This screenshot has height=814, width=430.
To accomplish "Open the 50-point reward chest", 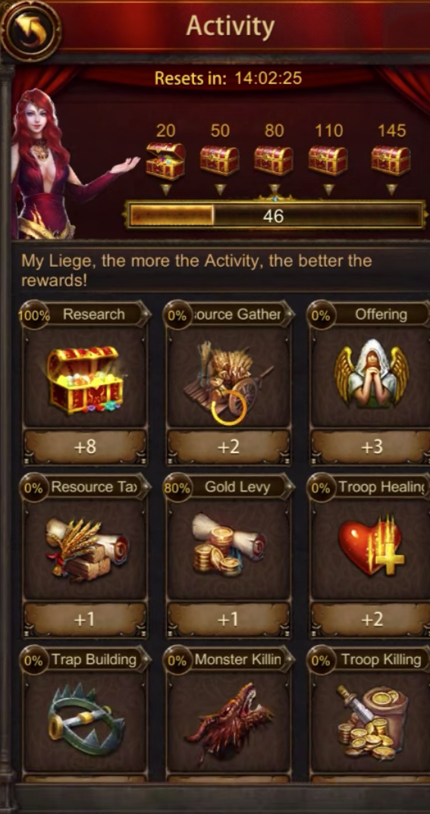I will click(220, 161).
